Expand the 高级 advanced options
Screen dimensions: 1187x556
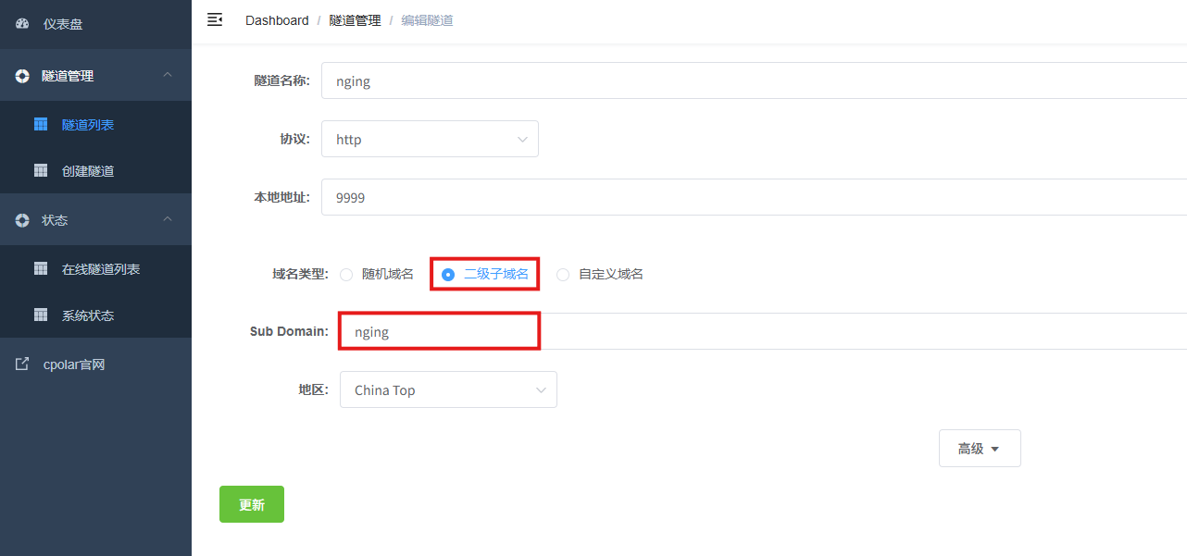coord(979,449)
